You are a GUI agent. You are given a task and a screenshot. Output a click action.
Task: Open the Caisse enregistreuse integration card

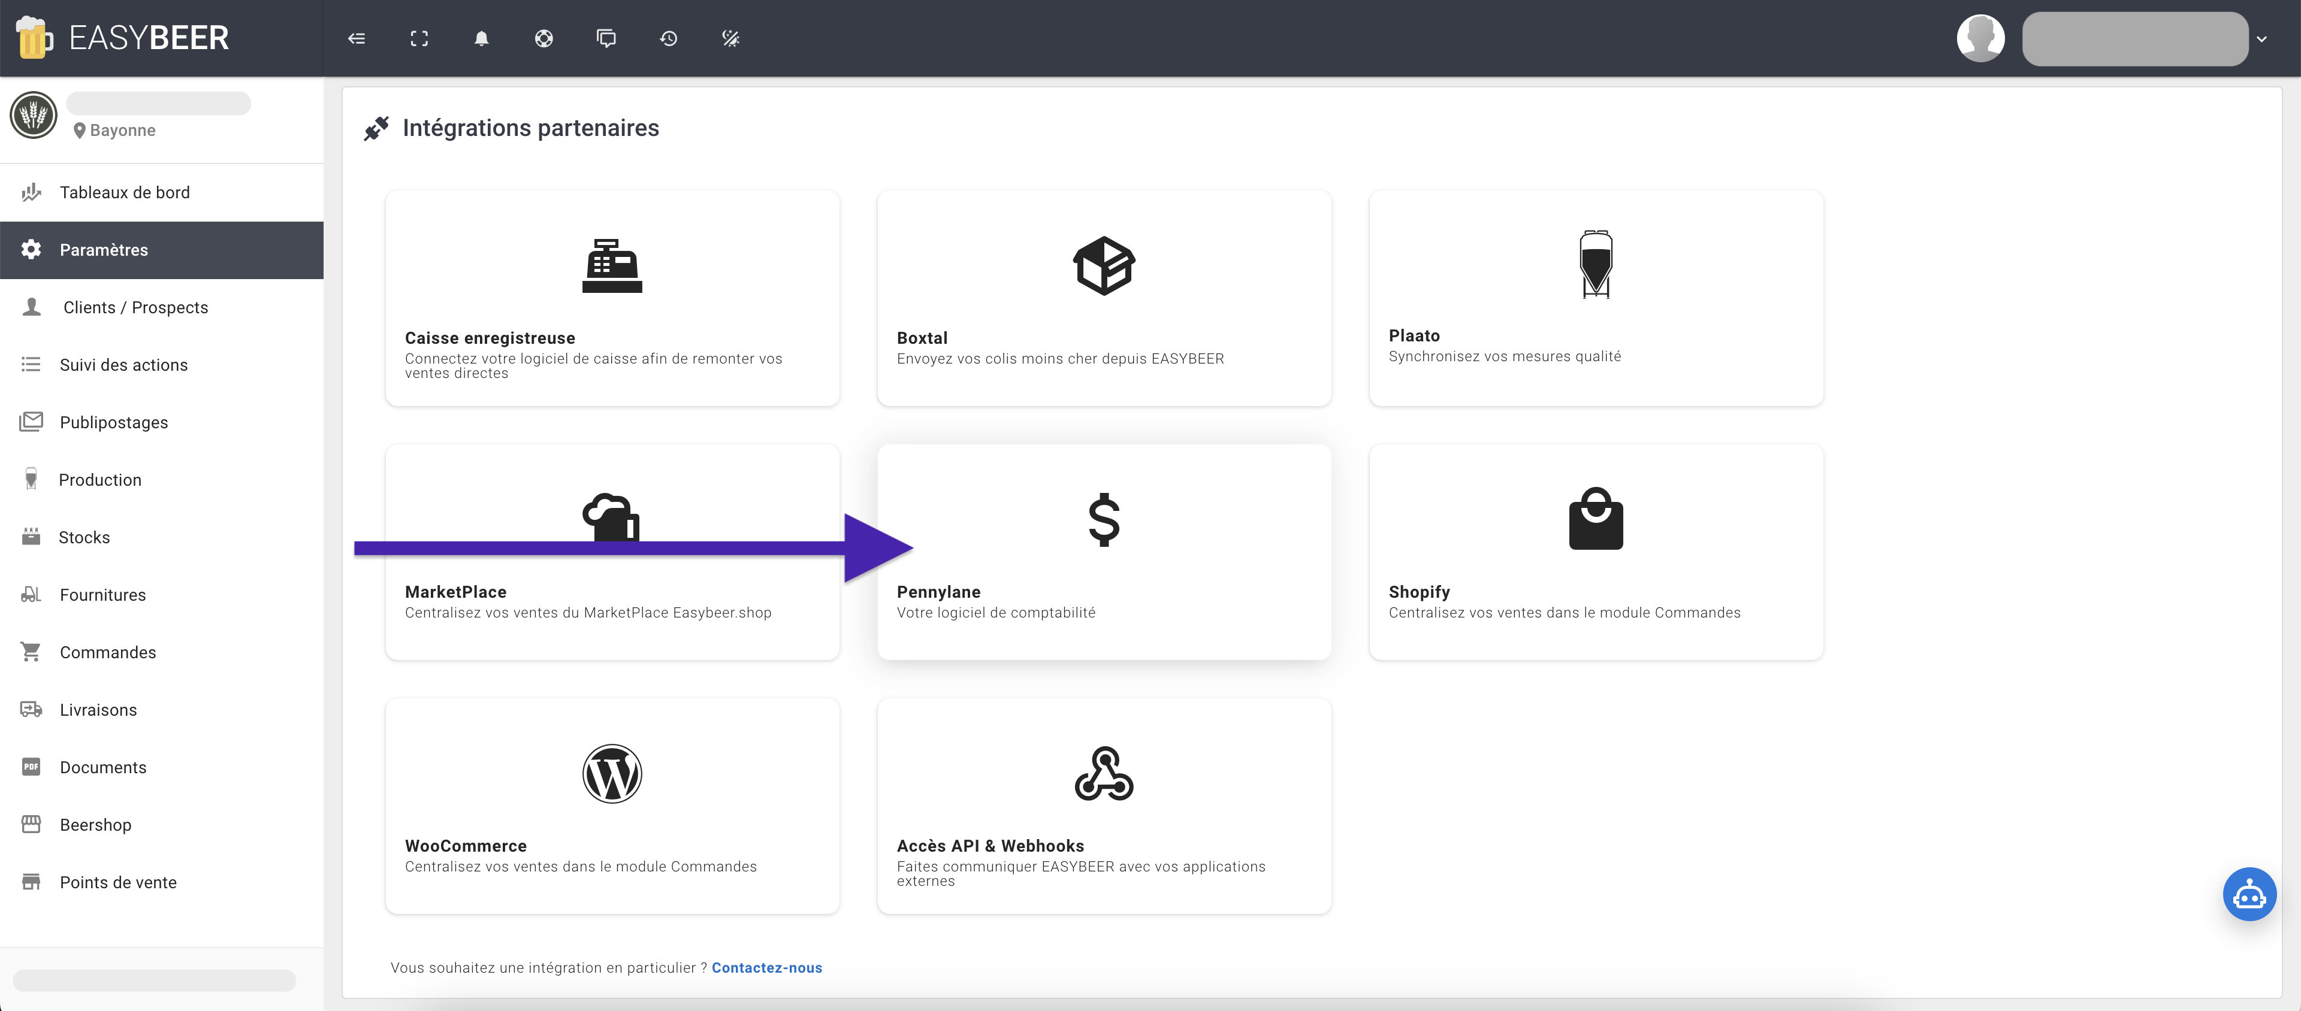coord(612,298)
